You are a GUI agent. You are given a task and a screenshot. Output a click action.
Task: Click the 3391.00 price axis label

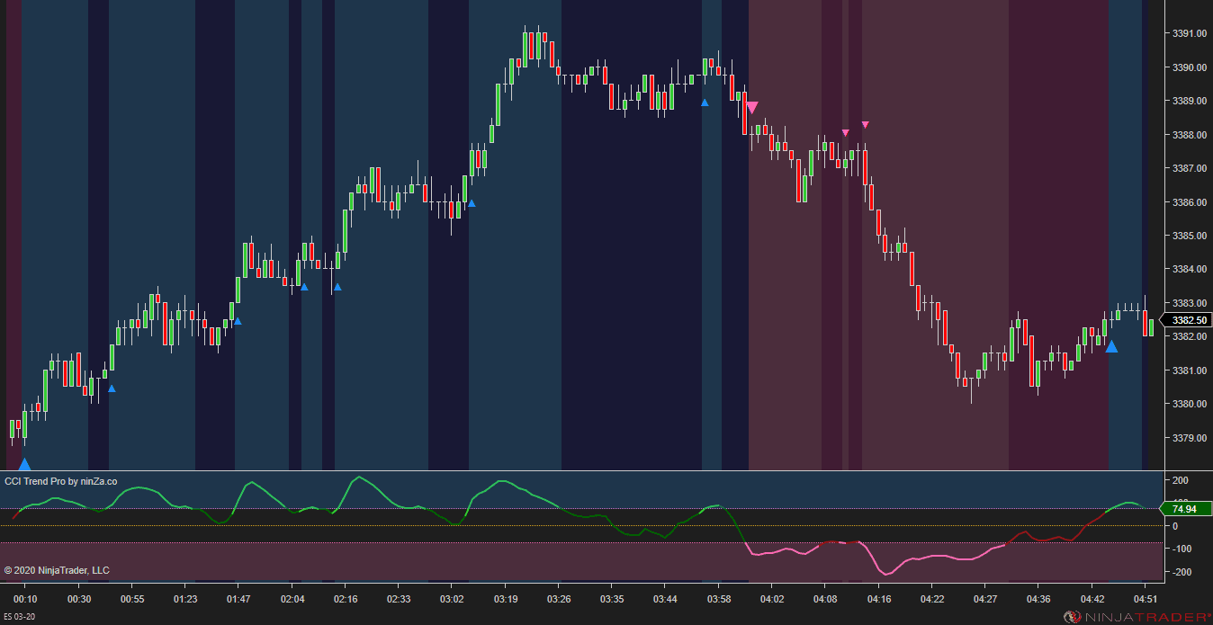pos(1190,34)
